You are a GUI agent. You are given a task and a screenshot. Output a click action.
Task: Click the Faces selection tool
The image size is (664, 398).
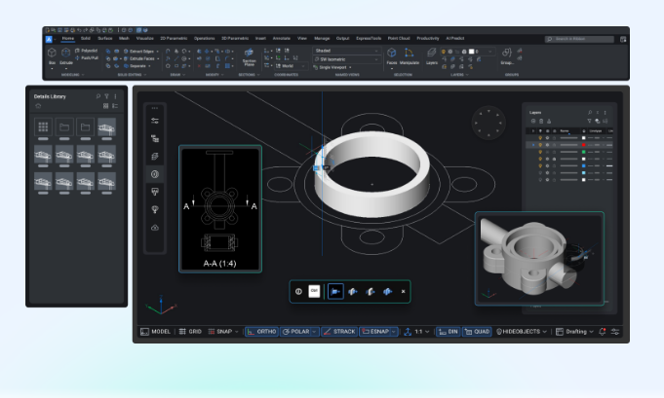click(x=392, y=56)
